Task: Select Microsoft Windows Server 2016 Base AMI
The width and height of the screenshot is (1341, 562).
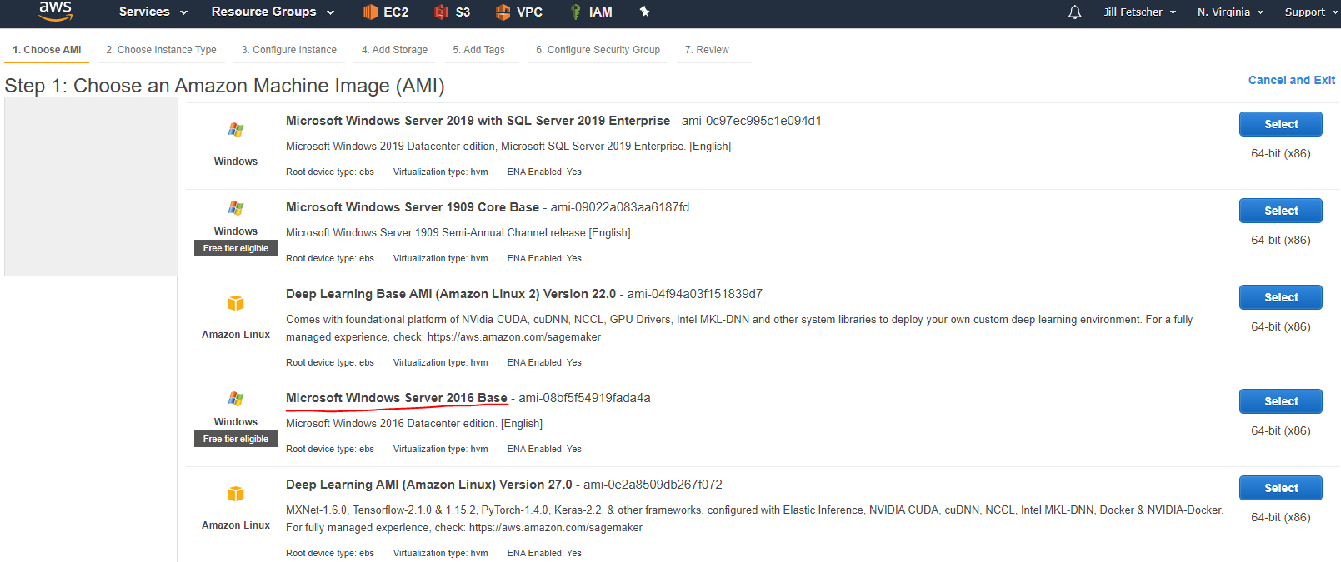Action: (x=1280, y=401)
